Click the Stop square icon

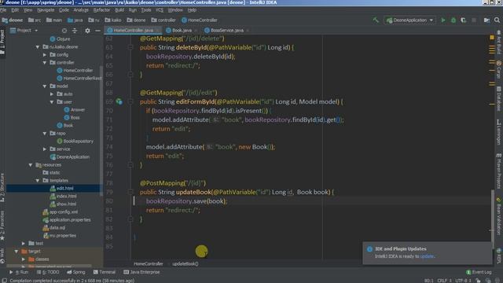coord(473,20)
